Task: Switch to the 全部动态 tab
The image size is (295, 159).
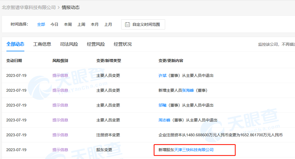Action: click(15, 44)
